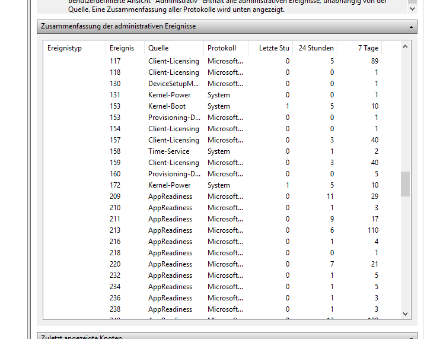Screen dimensions: 424x339
Task: Select event 234 AppReadiness row
Action: click(212, 287)
